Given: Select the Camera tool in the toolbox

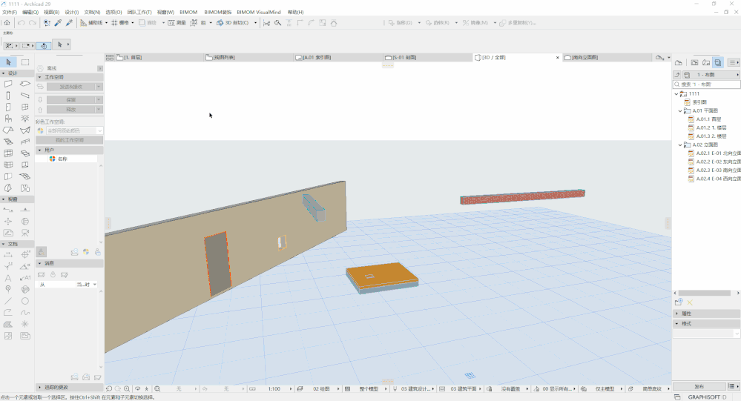Looking at the screenshot, I should pyautogui.click(x=25, y=233).
